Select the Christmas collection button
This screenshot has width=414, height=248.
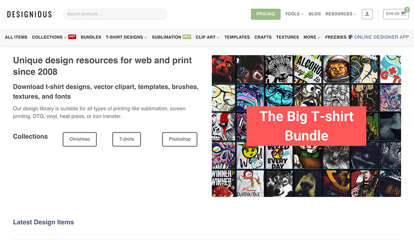pyautogui.click(x=79, y=139)
